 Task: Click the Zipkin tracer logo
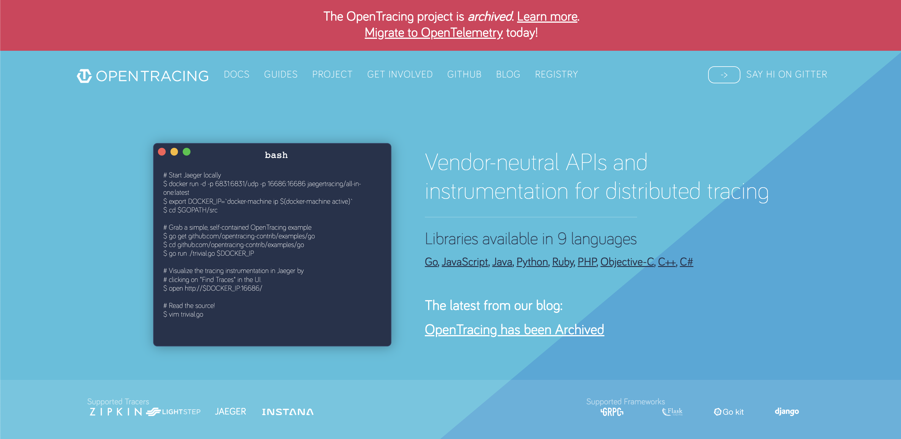coord(116,412)
